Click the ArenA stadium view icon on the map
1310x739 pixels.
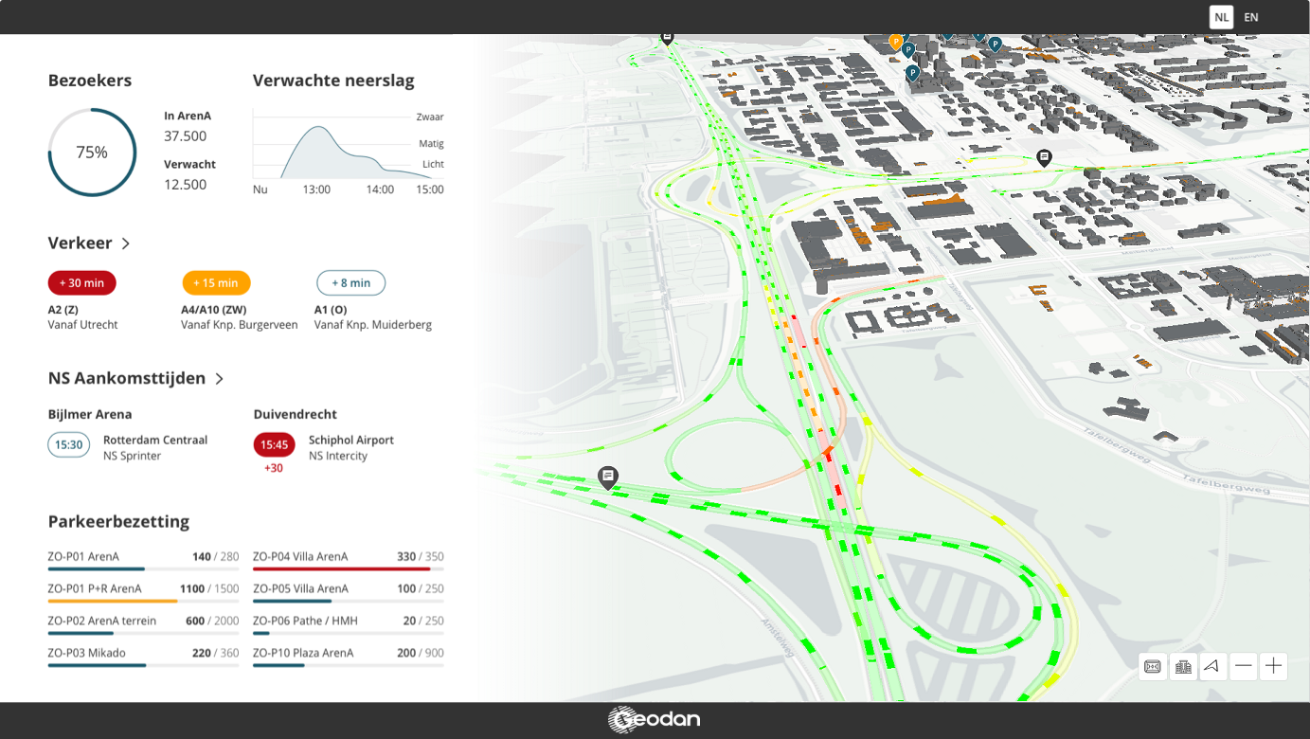click(1152, 666)
